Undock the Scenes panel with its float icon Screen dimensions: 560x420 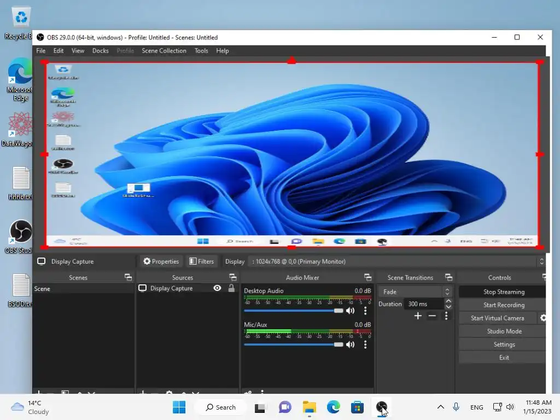click(x=128, y=277)
